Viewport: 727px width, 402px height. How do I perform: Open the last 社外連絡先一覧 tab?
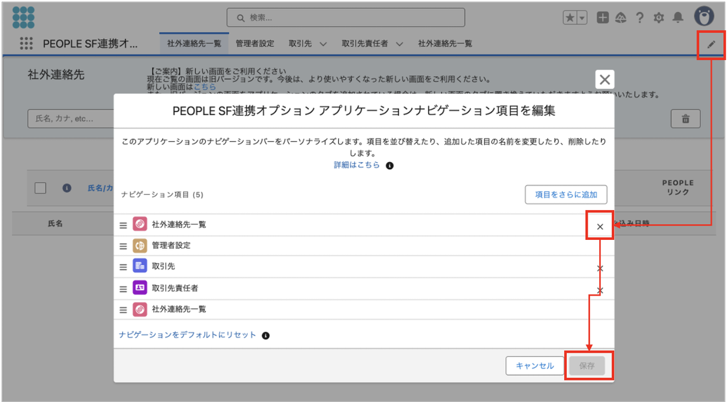pyautogui.click(x=445, y=44)
